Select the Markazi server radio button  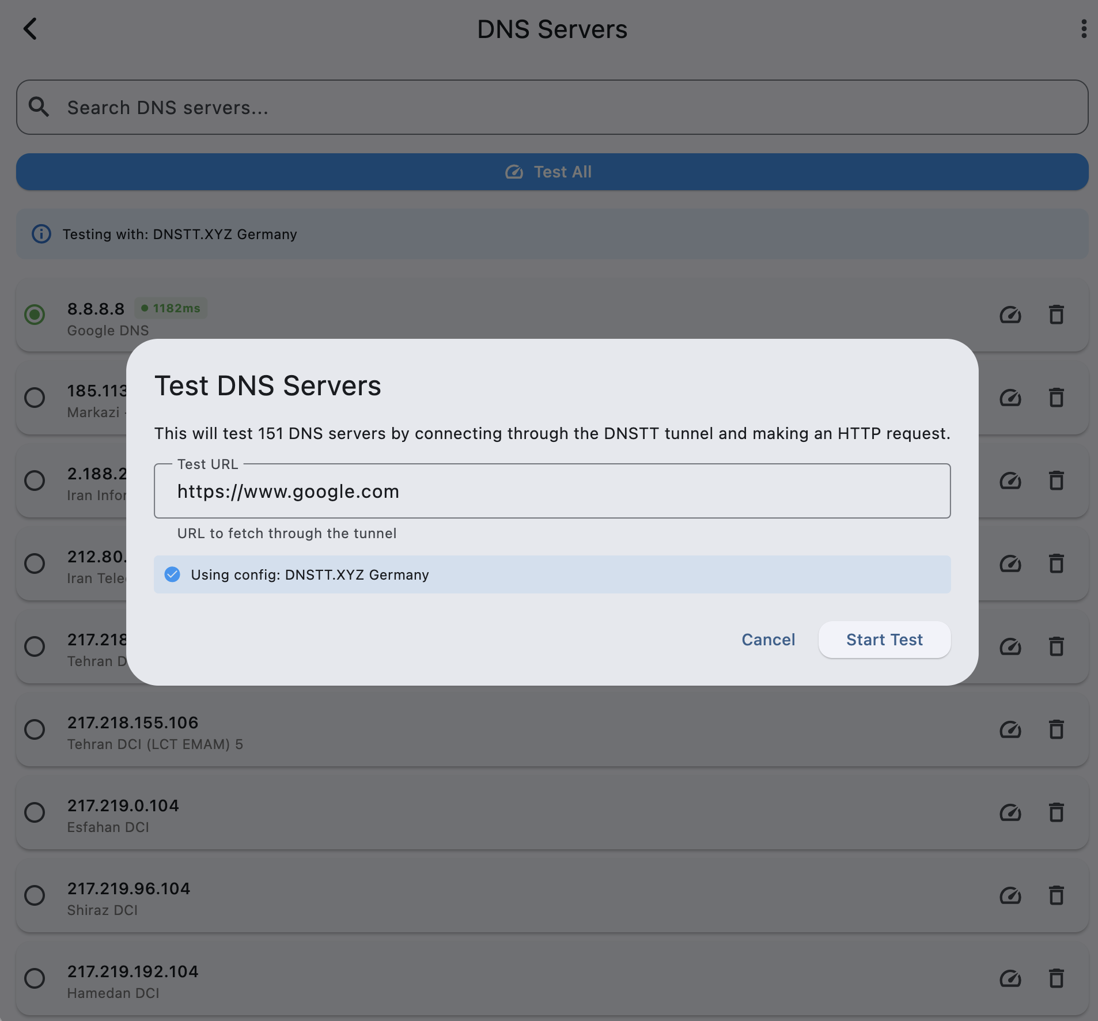(x=35, y=398)
